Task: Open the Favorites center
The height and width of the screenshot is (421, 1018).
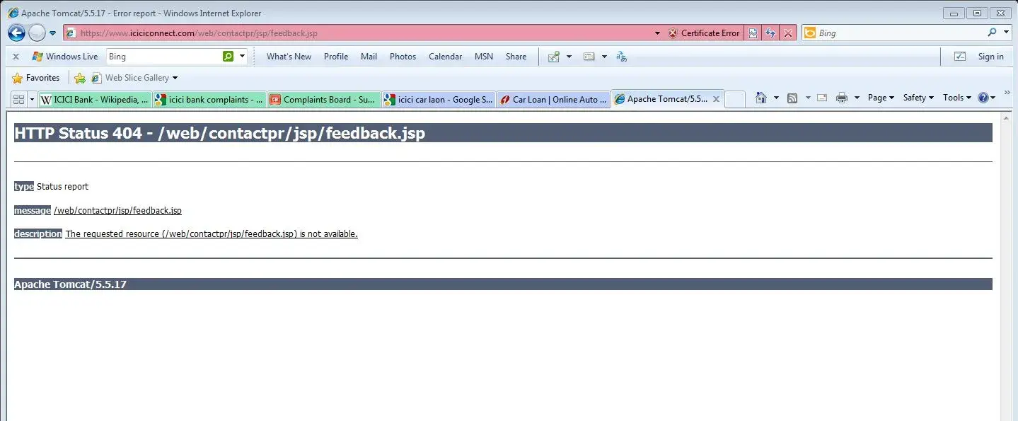Action: click(x=36, y=78)
